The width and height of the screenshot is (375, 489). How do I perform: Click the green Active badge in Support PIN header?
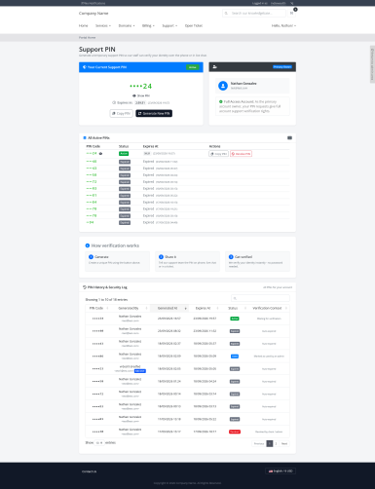point(193,67)
